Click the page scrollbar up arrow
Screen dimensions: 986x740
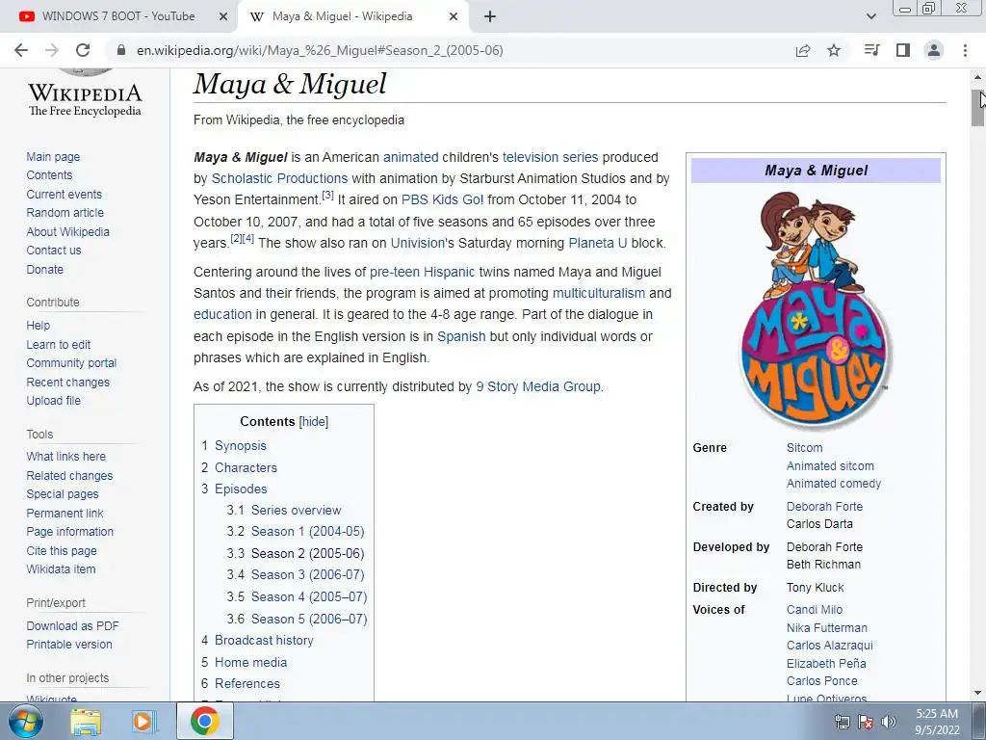[x=977, y=77]
